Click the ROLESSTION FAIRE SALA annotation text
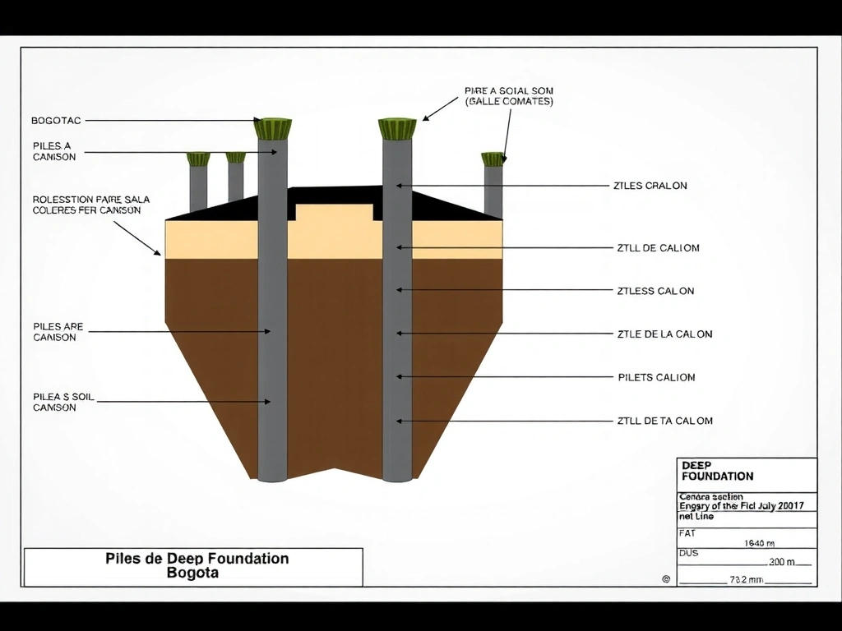Screen dimensions: 842x631 (x=86, y=205)
